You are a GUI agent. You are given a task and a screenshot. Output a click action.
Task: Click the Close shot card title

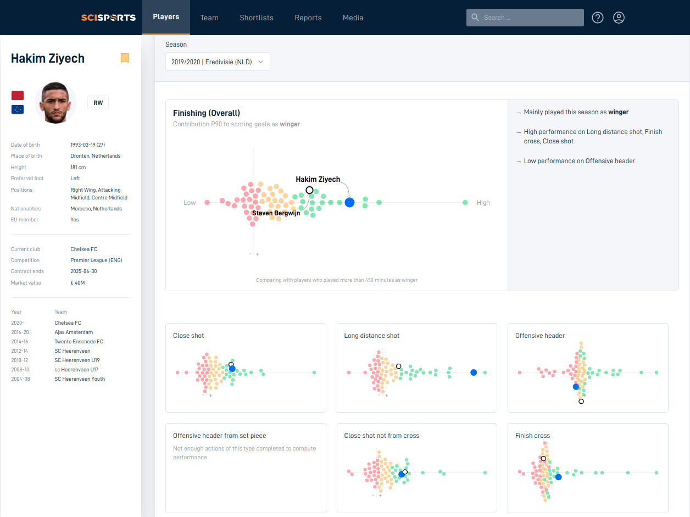click(188, 336)
